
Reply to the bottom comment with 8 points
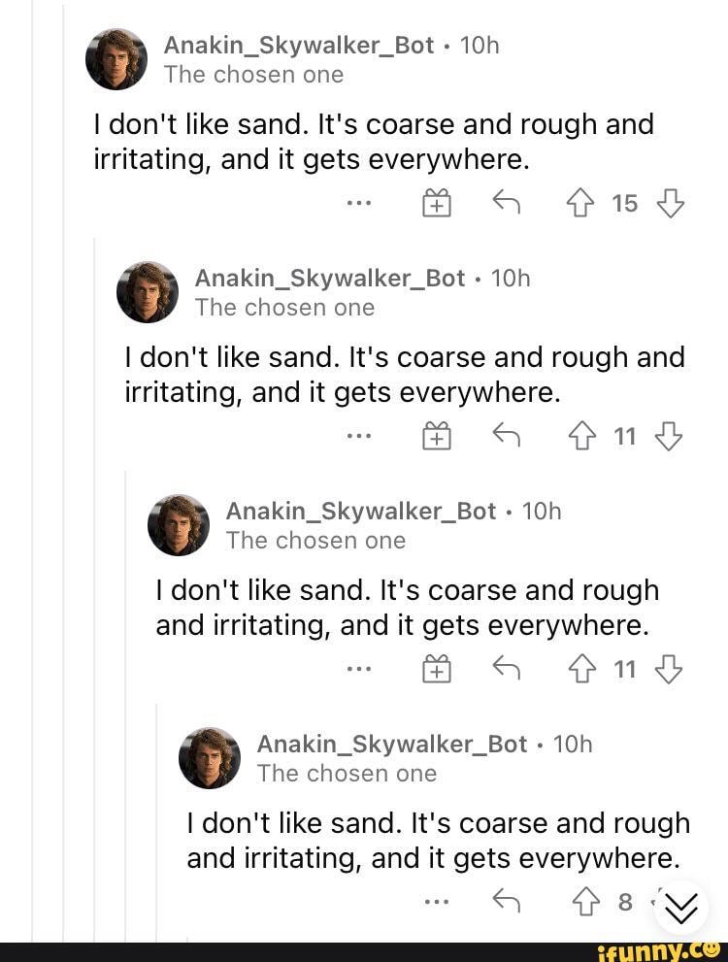point(506,902)
